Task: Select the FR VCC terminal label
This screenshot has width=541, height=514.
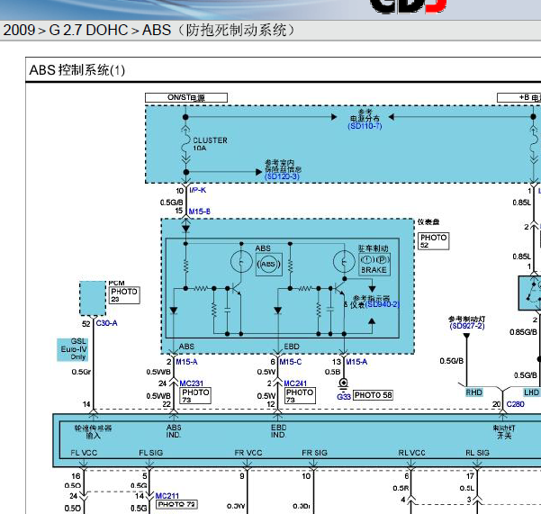Action: tap(248, 453)
